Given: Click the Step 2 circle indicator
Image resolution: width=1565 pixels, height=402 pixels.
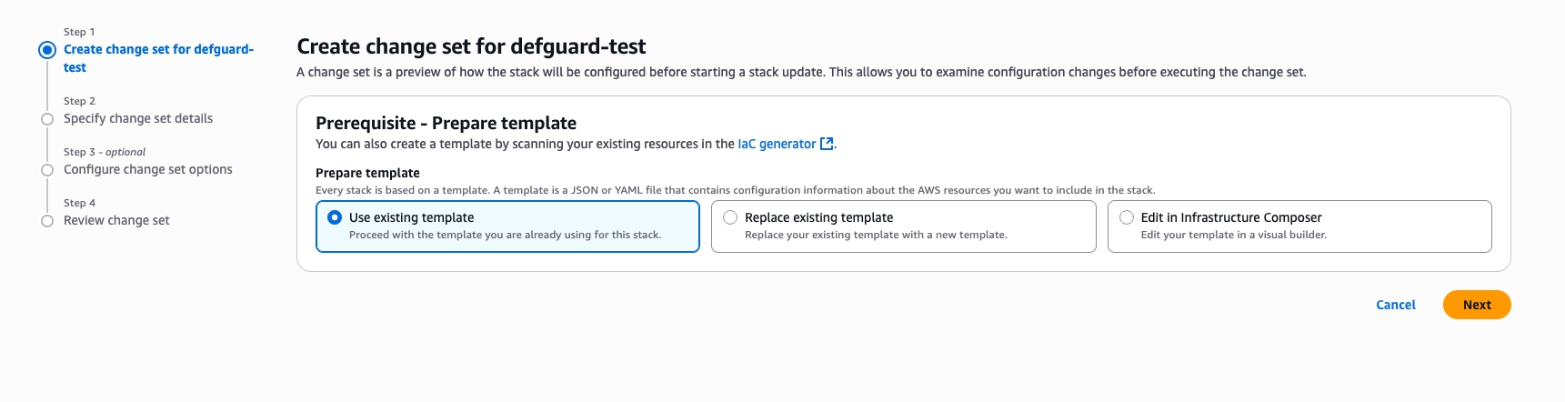Looking at the screenshot, I should pos(47,119).
